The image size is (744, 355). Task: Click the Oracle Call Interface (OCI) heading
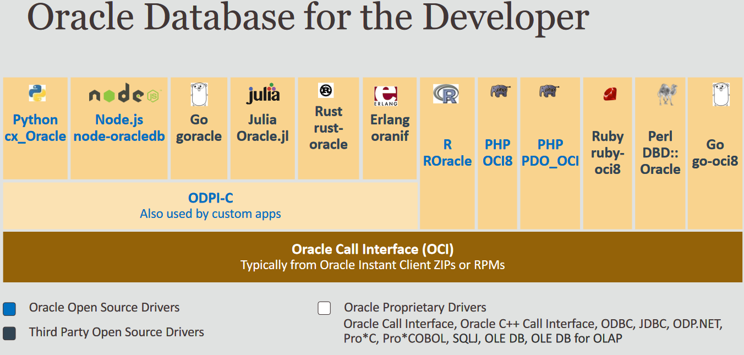click(x=373, y=249)
